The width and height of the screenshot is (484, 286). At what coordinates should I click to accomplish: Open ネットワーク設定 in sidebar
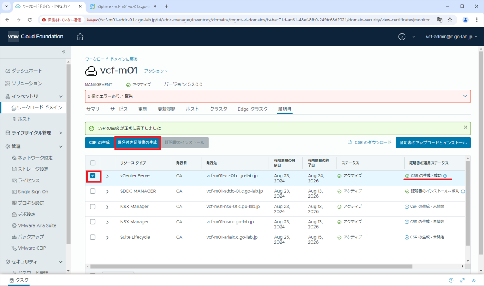32,158
